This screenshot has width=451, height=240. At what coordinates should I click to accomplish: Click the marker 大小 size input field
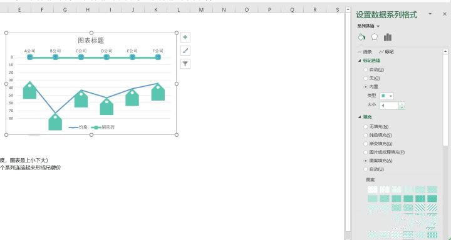[x=389, y=106]
